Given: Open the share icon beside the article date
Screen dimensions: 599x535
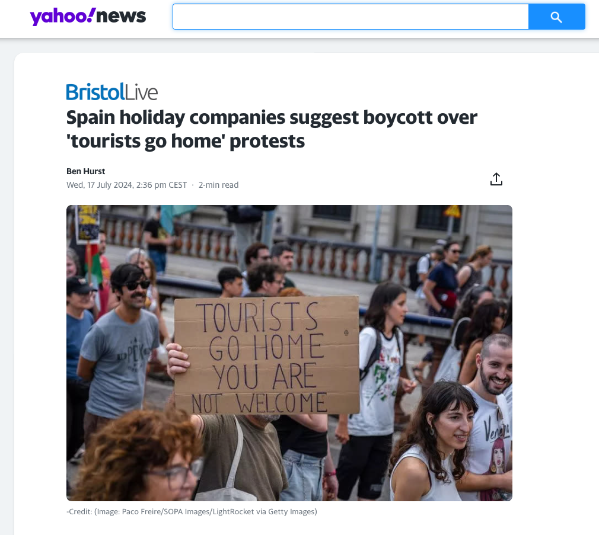Looking at the screenshot, I should (496, 178).
